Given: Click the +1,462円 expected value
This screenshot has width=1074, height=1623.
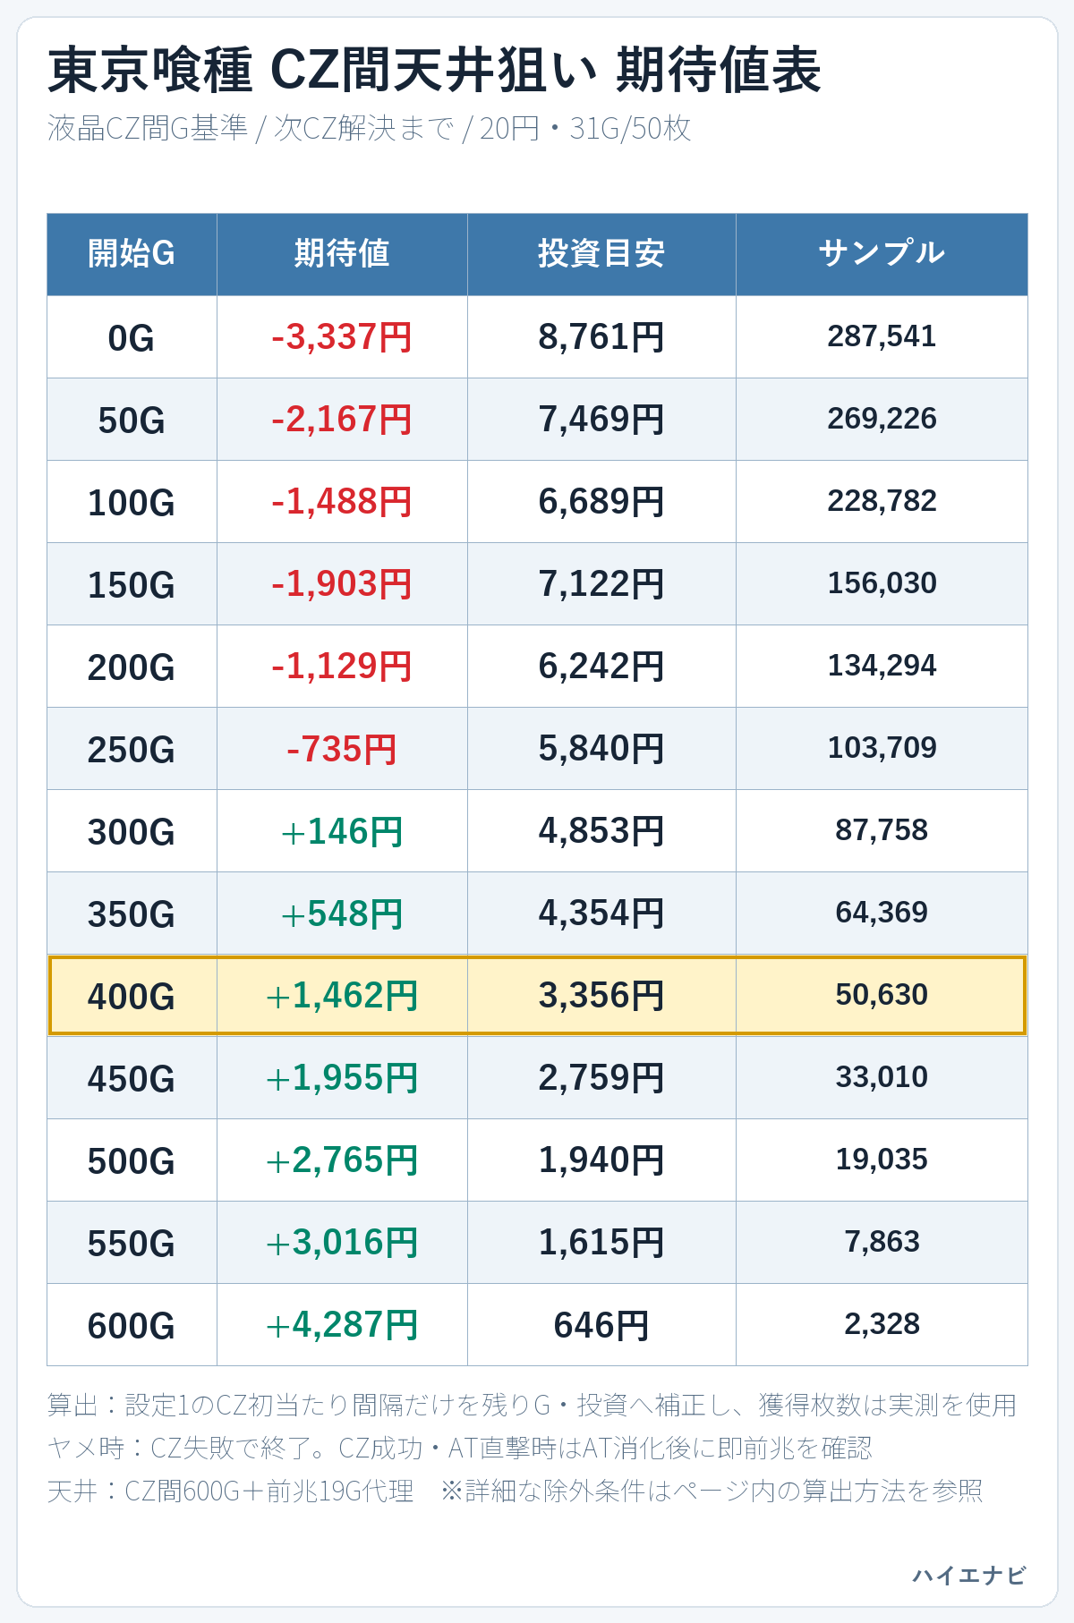Looking at the screenshot, I should (x=342, y=996).
